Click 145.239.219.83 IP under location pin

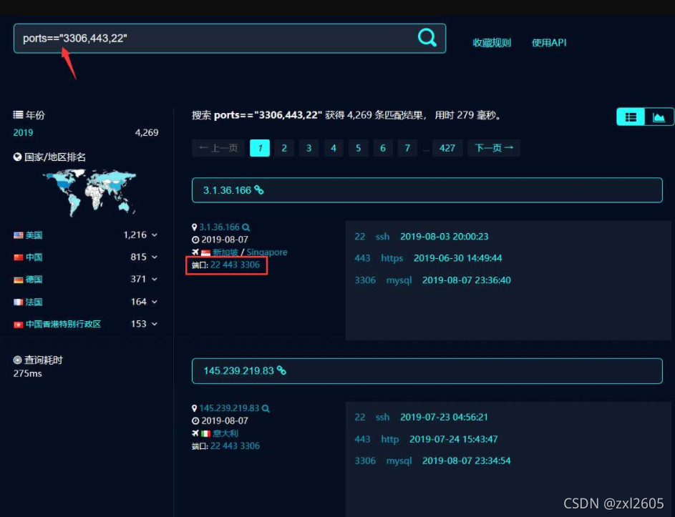(x=229, y=408)
